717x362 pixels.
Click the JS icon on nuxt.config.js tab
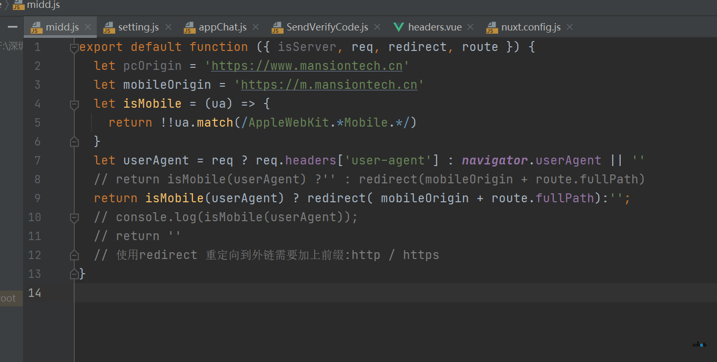click(492, 27)
